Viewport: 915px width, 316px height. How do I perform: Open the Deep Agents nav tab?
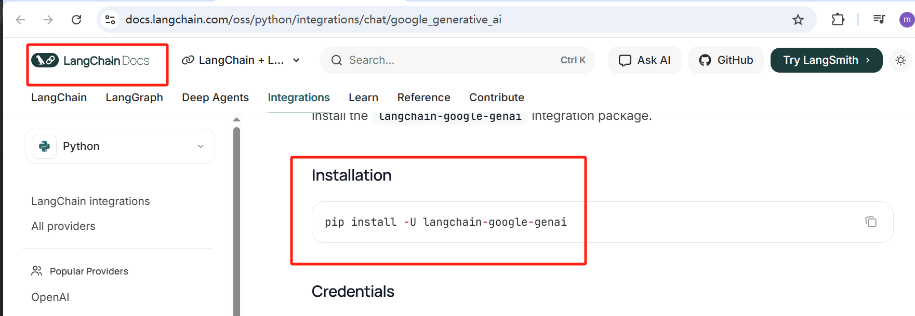pyautogui.click(x=215, y=98)
